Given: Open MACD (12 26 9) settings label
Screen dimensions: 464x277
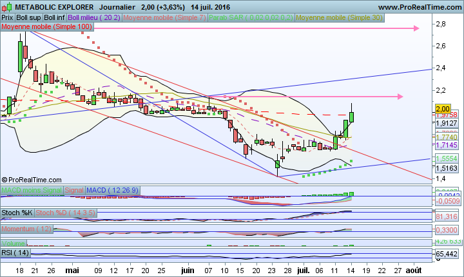Looking at the screenshot, I should (x=112, y=190).
